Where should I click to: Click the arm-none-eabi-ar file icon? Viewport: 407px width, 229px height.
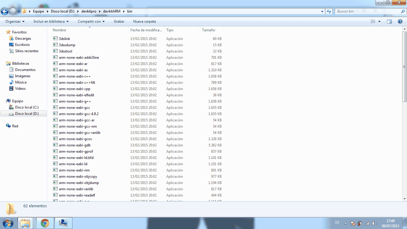pyautogui.click(x=55, y=64)
